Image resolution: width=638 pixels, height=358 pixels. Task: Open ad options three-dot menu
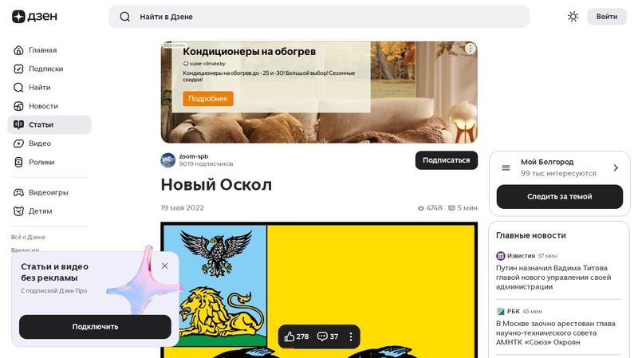point(470,49)
